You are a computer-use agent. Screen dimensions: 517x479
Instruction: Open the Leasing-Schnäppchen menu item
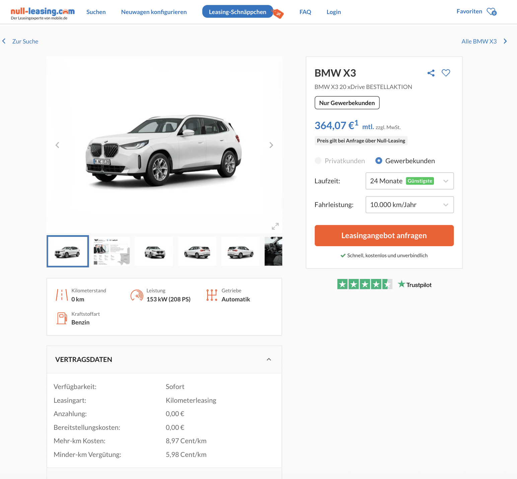coord(237,12)
